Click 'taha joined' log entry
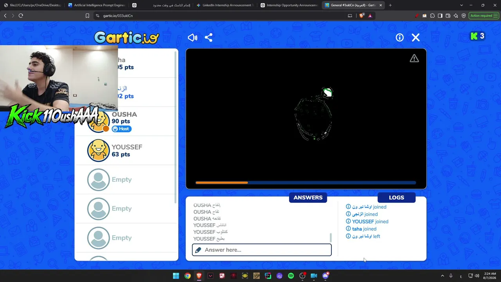Image resolution: width=501 pixels, height=282 pixels. (x=361, y=229)
